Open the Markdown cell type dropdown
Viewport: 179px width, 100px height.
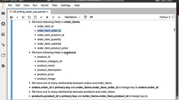tap(72, 17)
